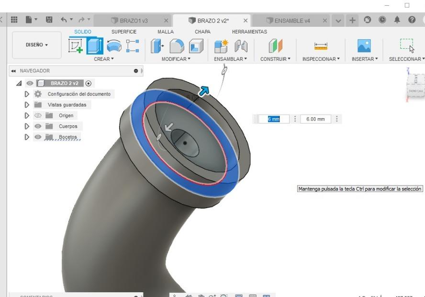Hide the Bocetos folder
The image size is (425, 297).
(x=38, y=137)
